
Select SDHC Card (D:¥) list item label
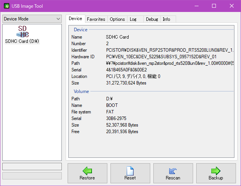[x=22, y=41]
